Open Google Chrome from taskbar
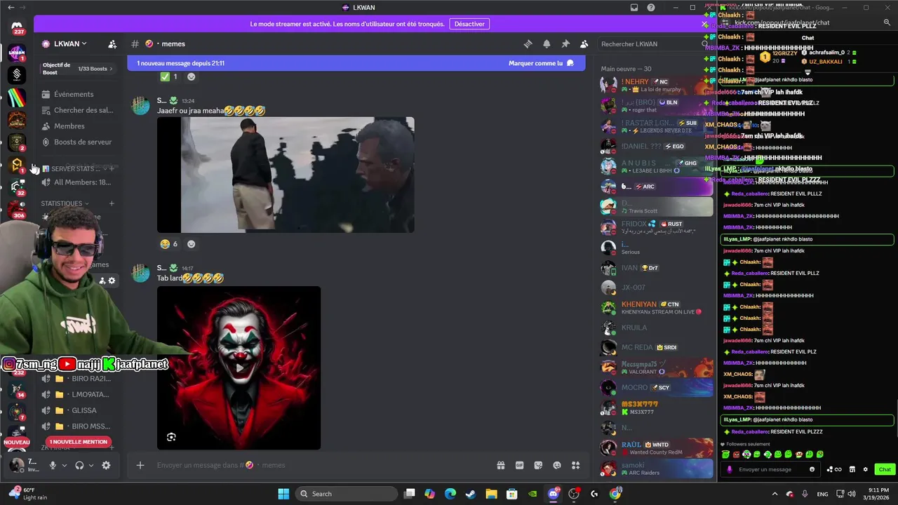The height and width of the screenshot is (505, 898). 615,494
